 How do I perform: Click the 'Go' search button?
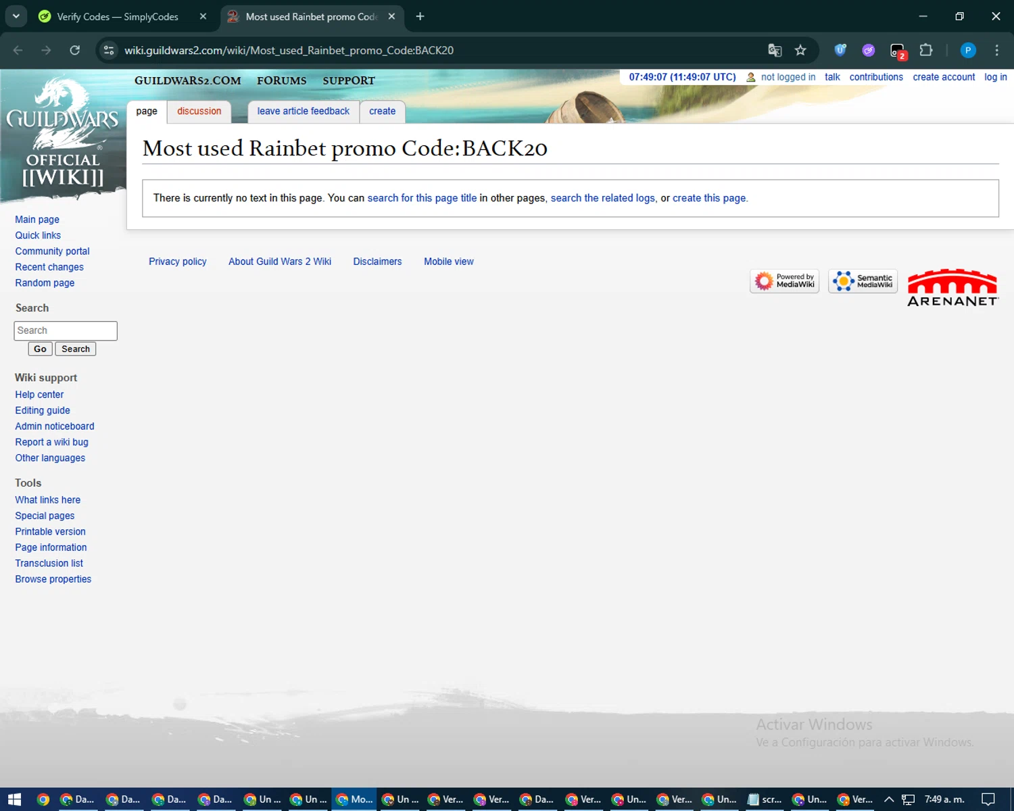[x=40, y=349]
